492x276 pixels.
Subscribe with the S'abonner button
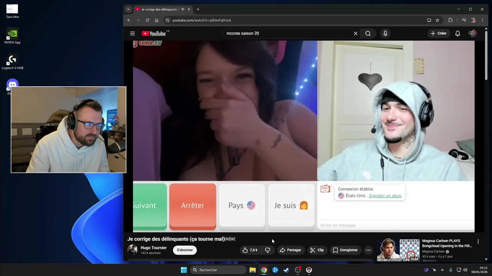click(x=185, y=250)
